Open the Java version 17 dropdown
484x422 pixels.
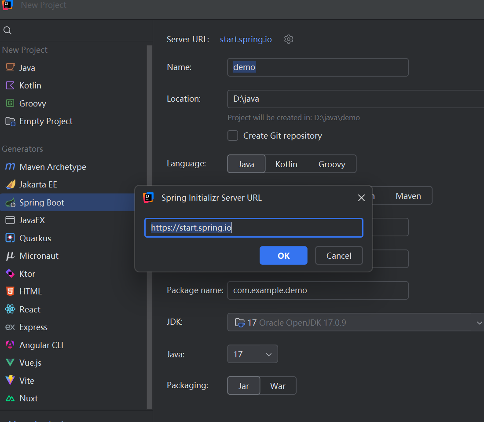point(253,354)
